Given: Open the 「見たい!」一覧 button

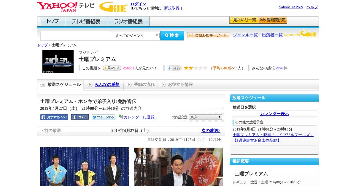Looking at the screenshot, I should (244, 20).
